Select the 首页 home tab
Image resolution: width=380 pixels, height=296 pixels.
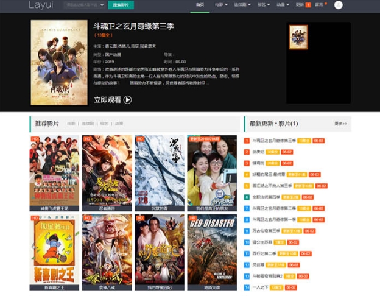click(x=200, y=5)
